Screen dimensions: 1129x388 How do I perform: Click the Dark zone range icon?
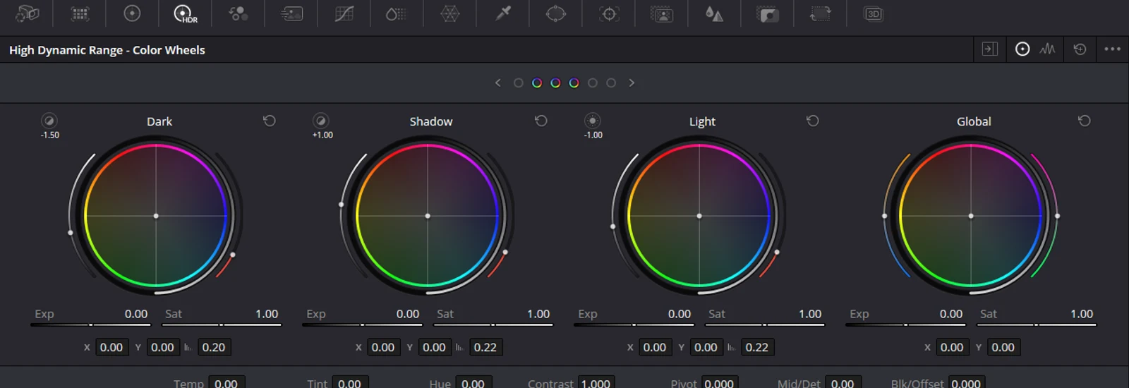[x=49, y=121]
